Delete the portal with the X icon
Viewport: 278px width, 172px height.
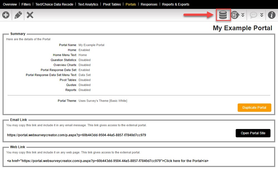pos(30,15)
